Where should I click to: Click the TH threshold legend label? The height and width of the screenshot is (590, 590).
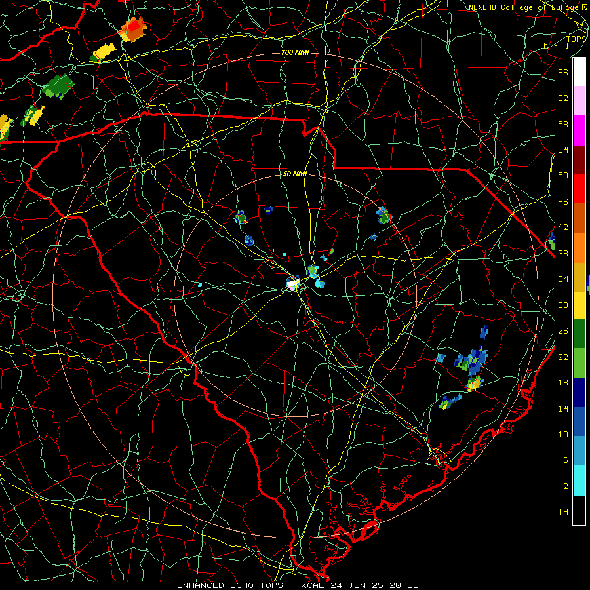(563, 511)
